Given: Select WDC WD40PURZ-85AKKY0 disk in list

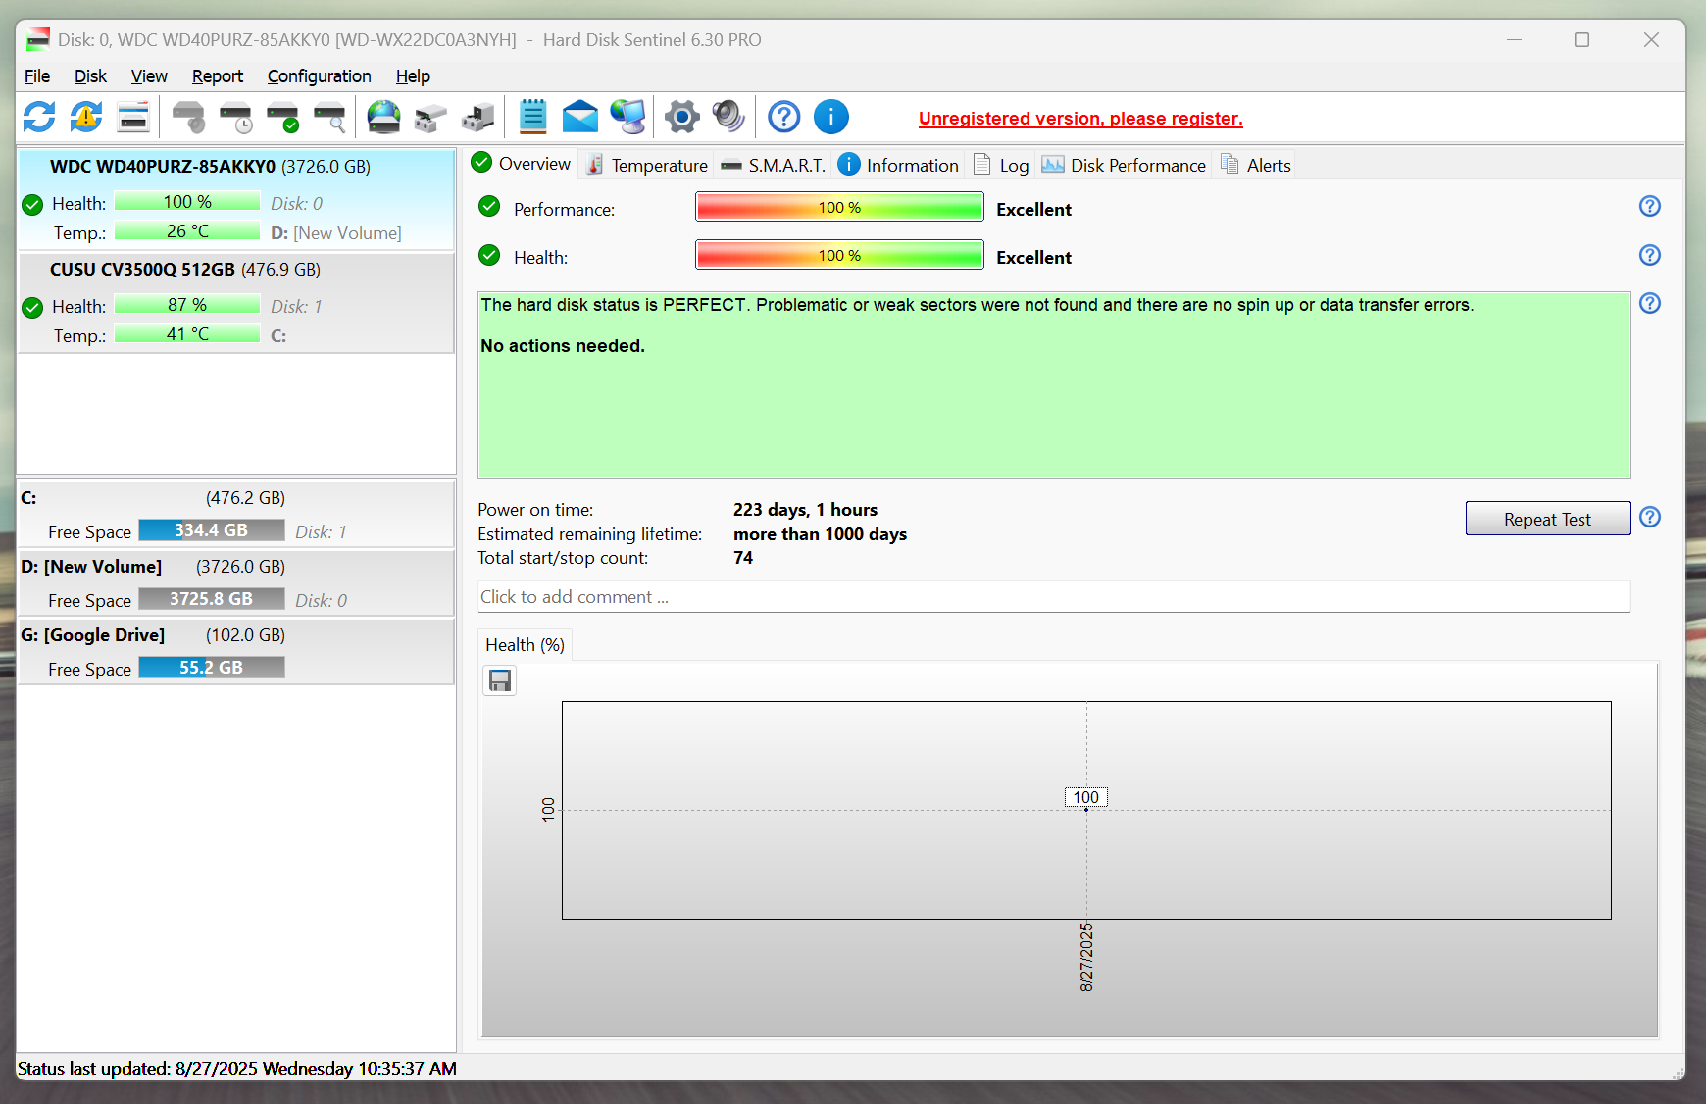Looking at the screenshot, I should point(236,199).
